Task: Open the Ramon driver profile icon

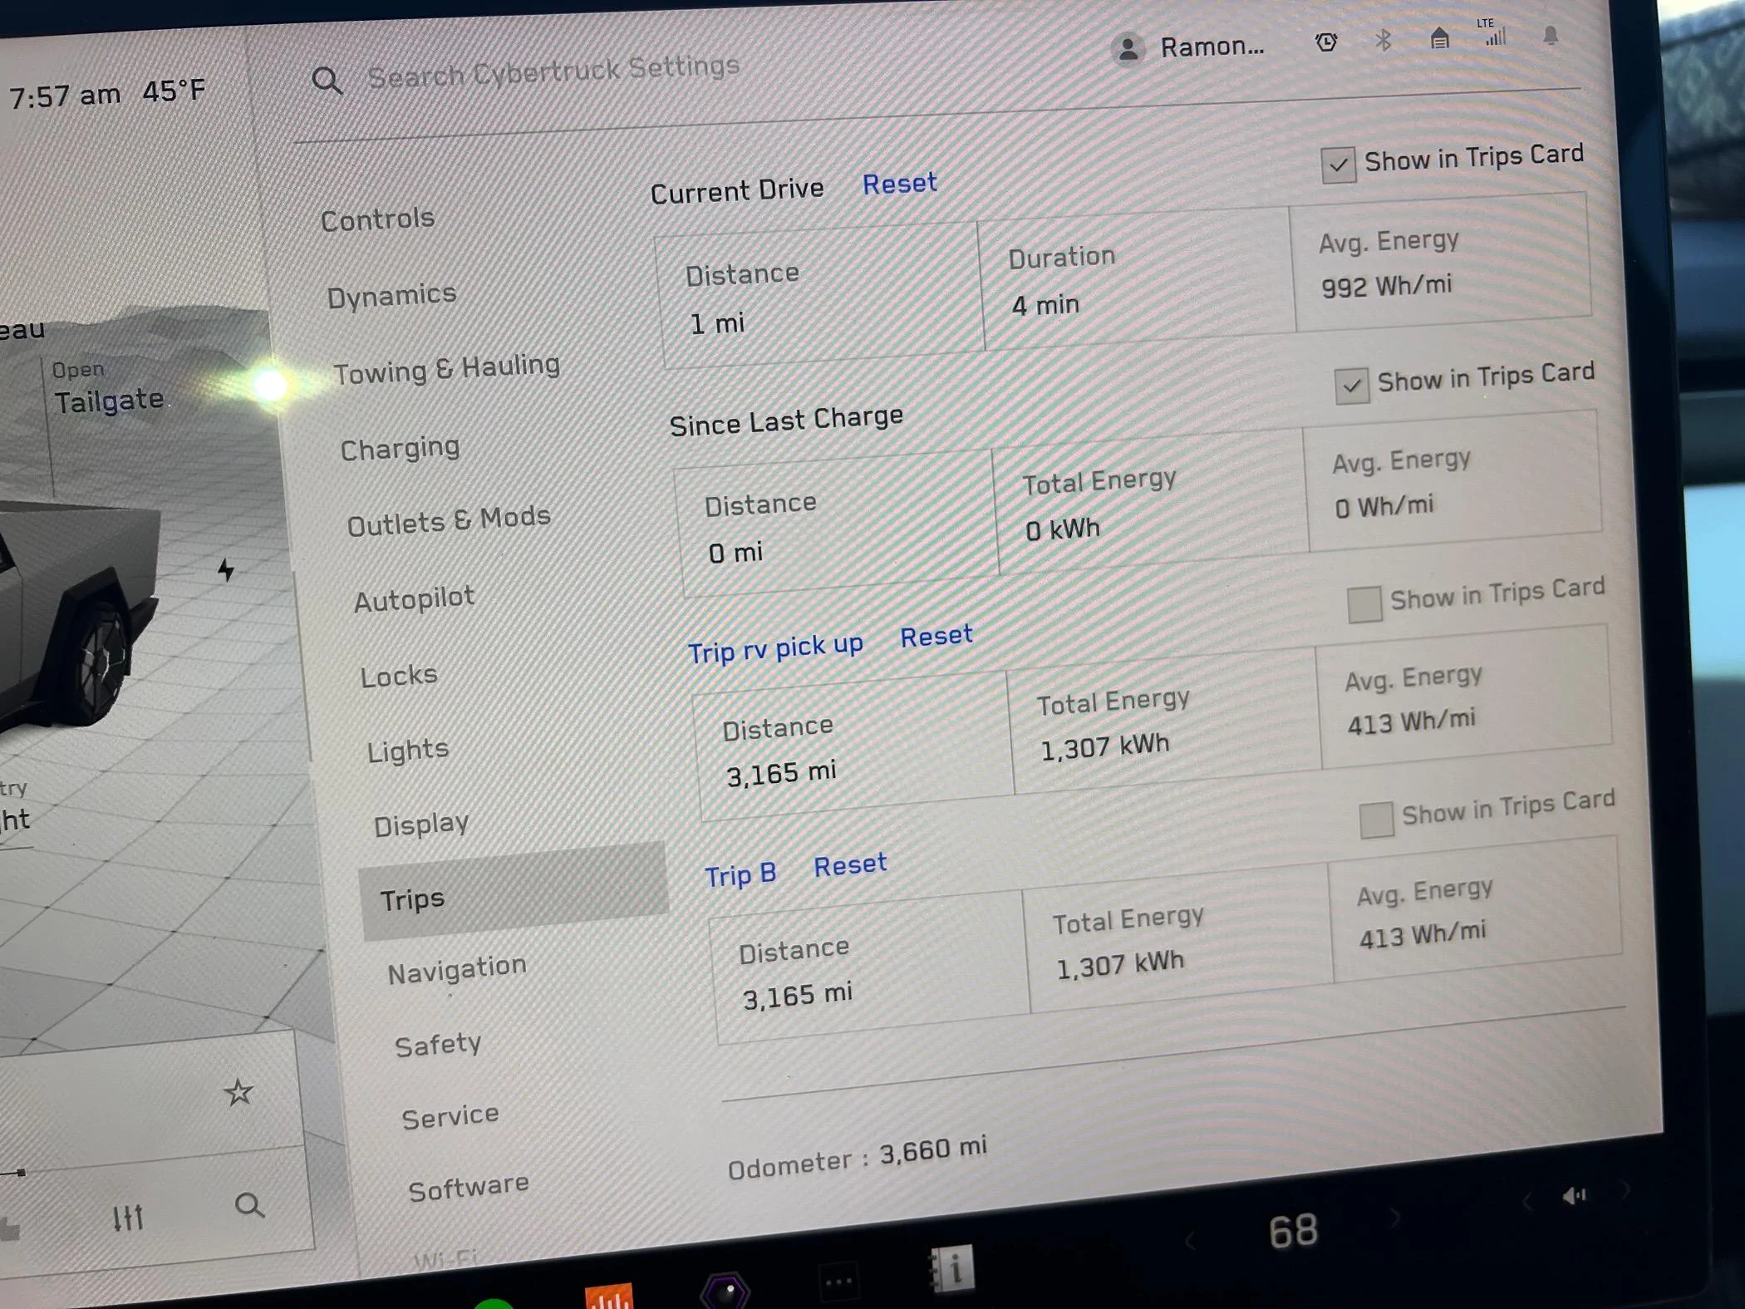Action: click(1128, 50)
